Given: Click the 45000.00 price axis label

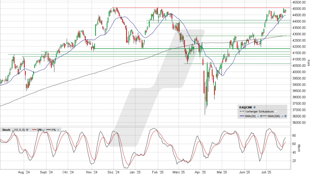Looking at the screenshot, I should 299,8.
